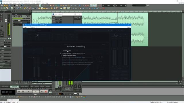Open the Edit menu
The width and height of the screenshot is (184, 103).
(x=7, y=3)
